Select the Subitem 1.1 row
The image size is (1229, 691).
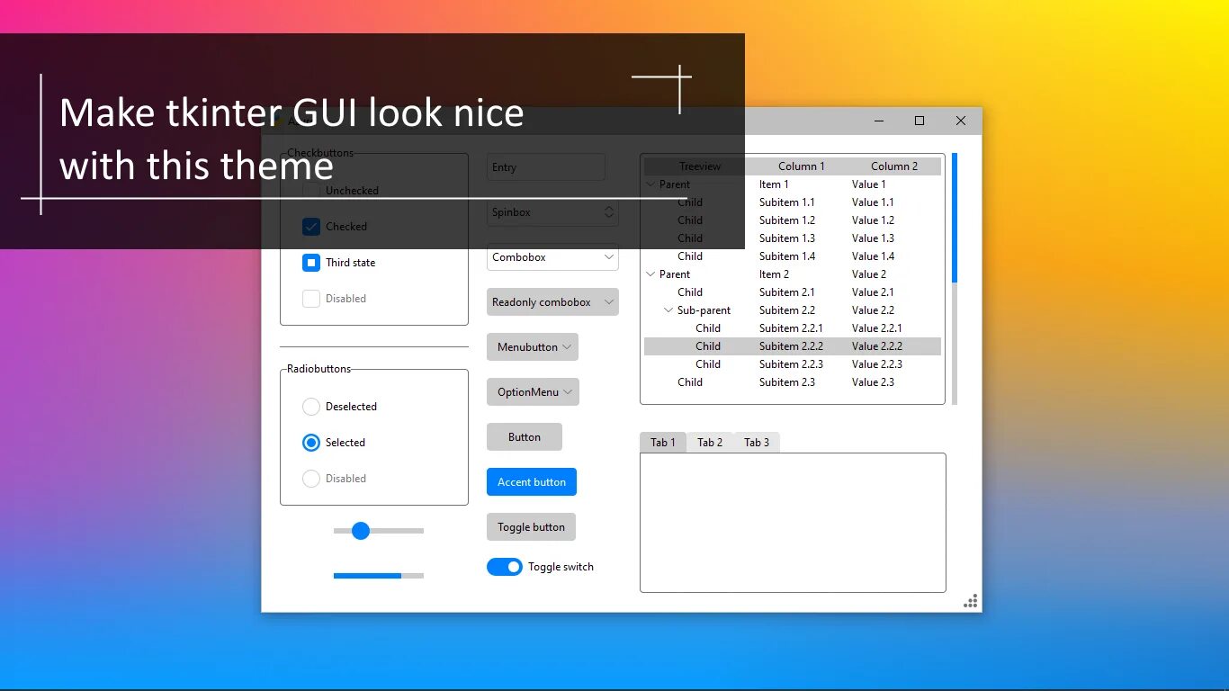point(793,202)
